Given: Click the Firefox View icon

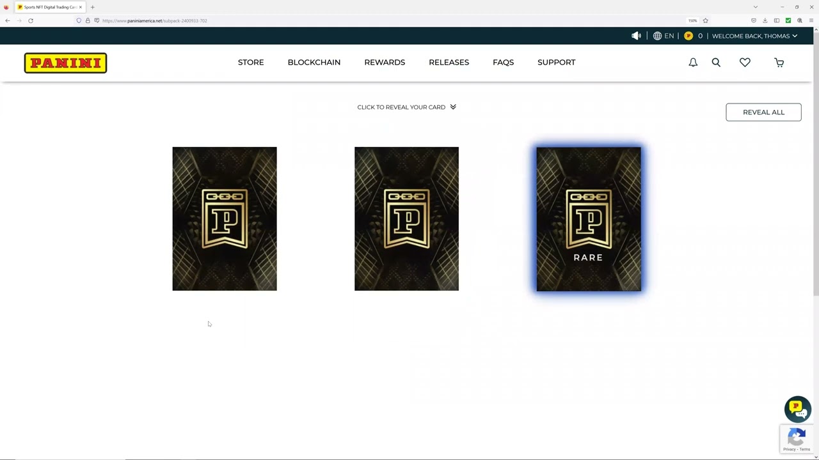Looking at the screenshot, I should [6, 7].
